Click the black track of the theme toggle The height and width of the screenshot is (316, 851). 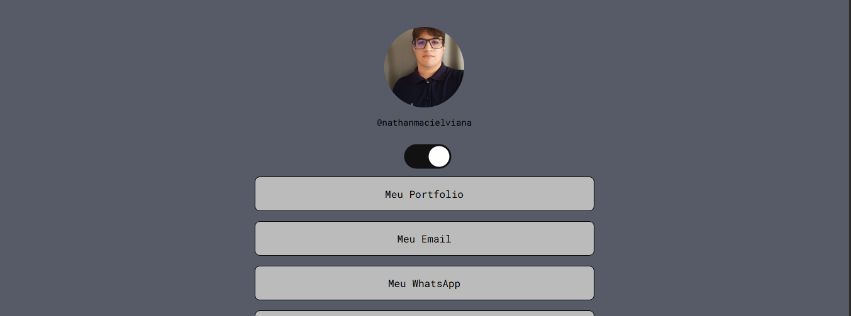point(416,156)
